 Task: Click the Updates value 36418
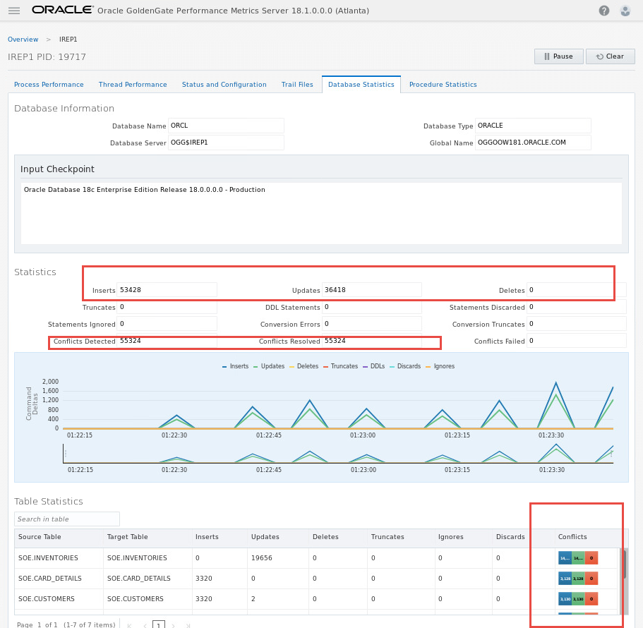(371, 290)
